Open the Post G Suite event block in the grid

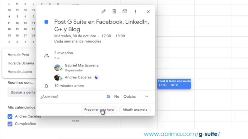[174, 84]
